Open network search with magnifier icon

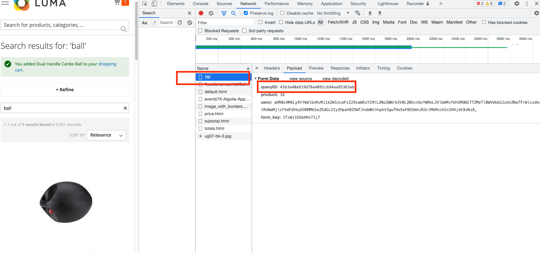[233, 13]
